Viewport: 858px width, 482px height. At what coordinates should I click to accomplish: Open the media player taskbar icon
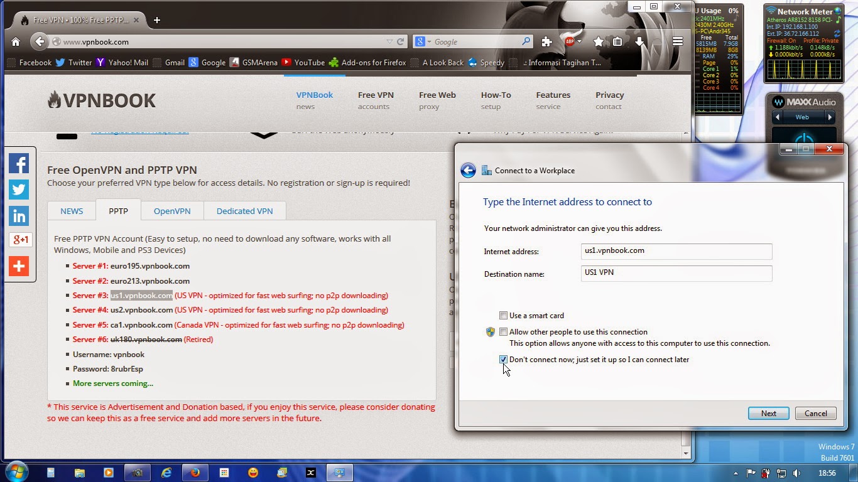(x=108, y=473)
